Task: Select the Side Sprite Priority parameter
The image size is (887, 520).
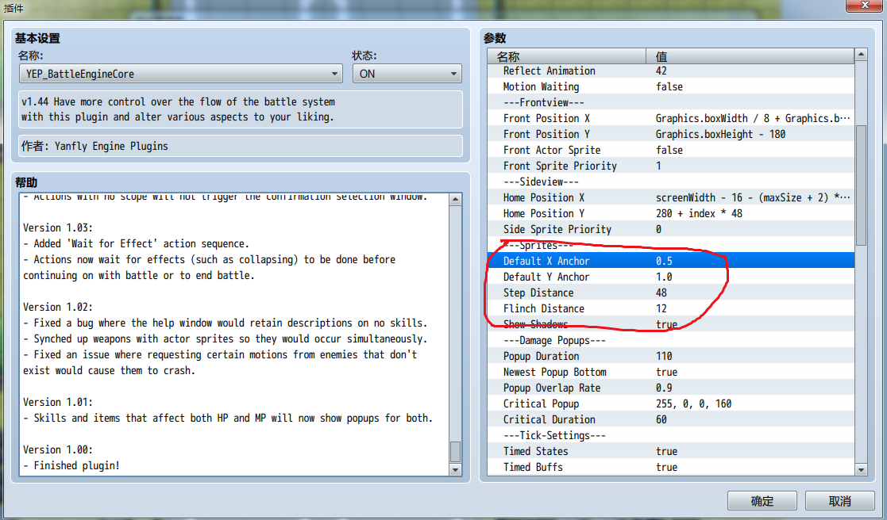Action: point(671,229)
